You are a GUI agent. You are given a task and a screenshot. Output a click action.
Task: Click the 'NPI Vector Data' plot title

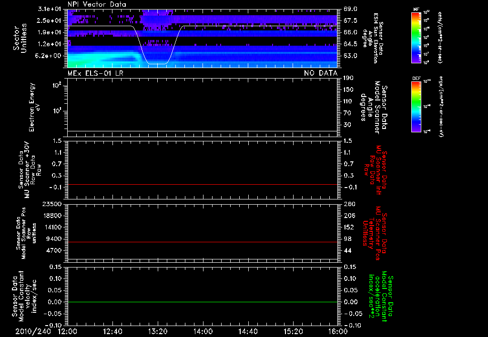point(97,4)
